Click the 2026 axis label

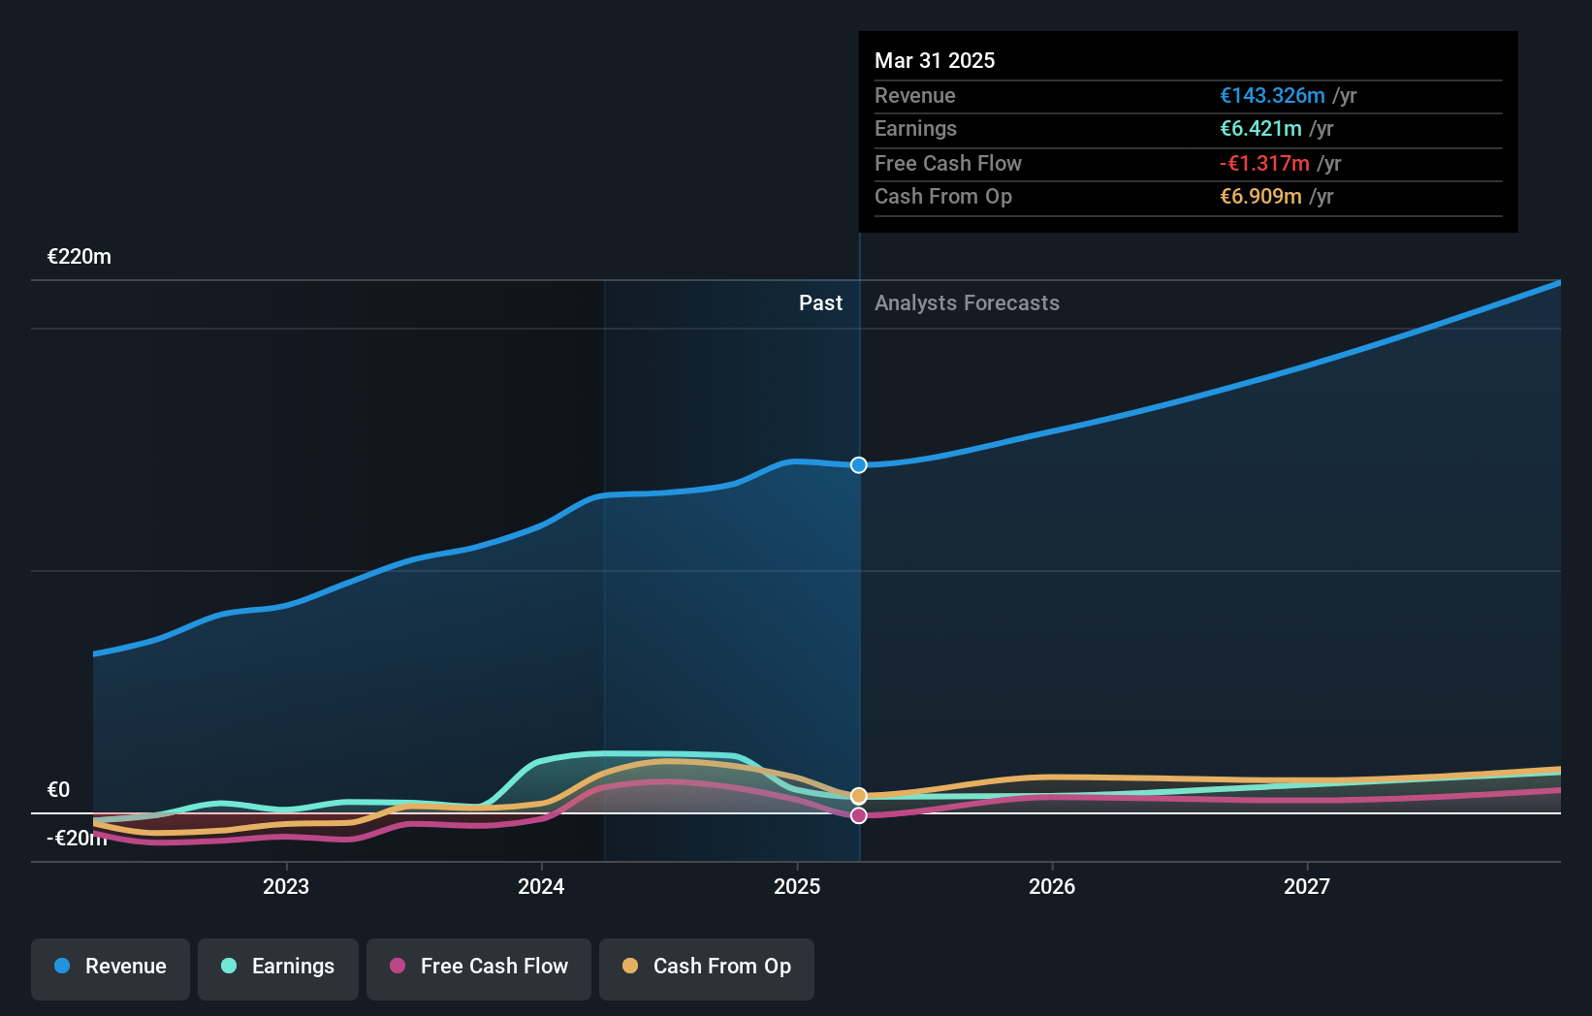1053,886
